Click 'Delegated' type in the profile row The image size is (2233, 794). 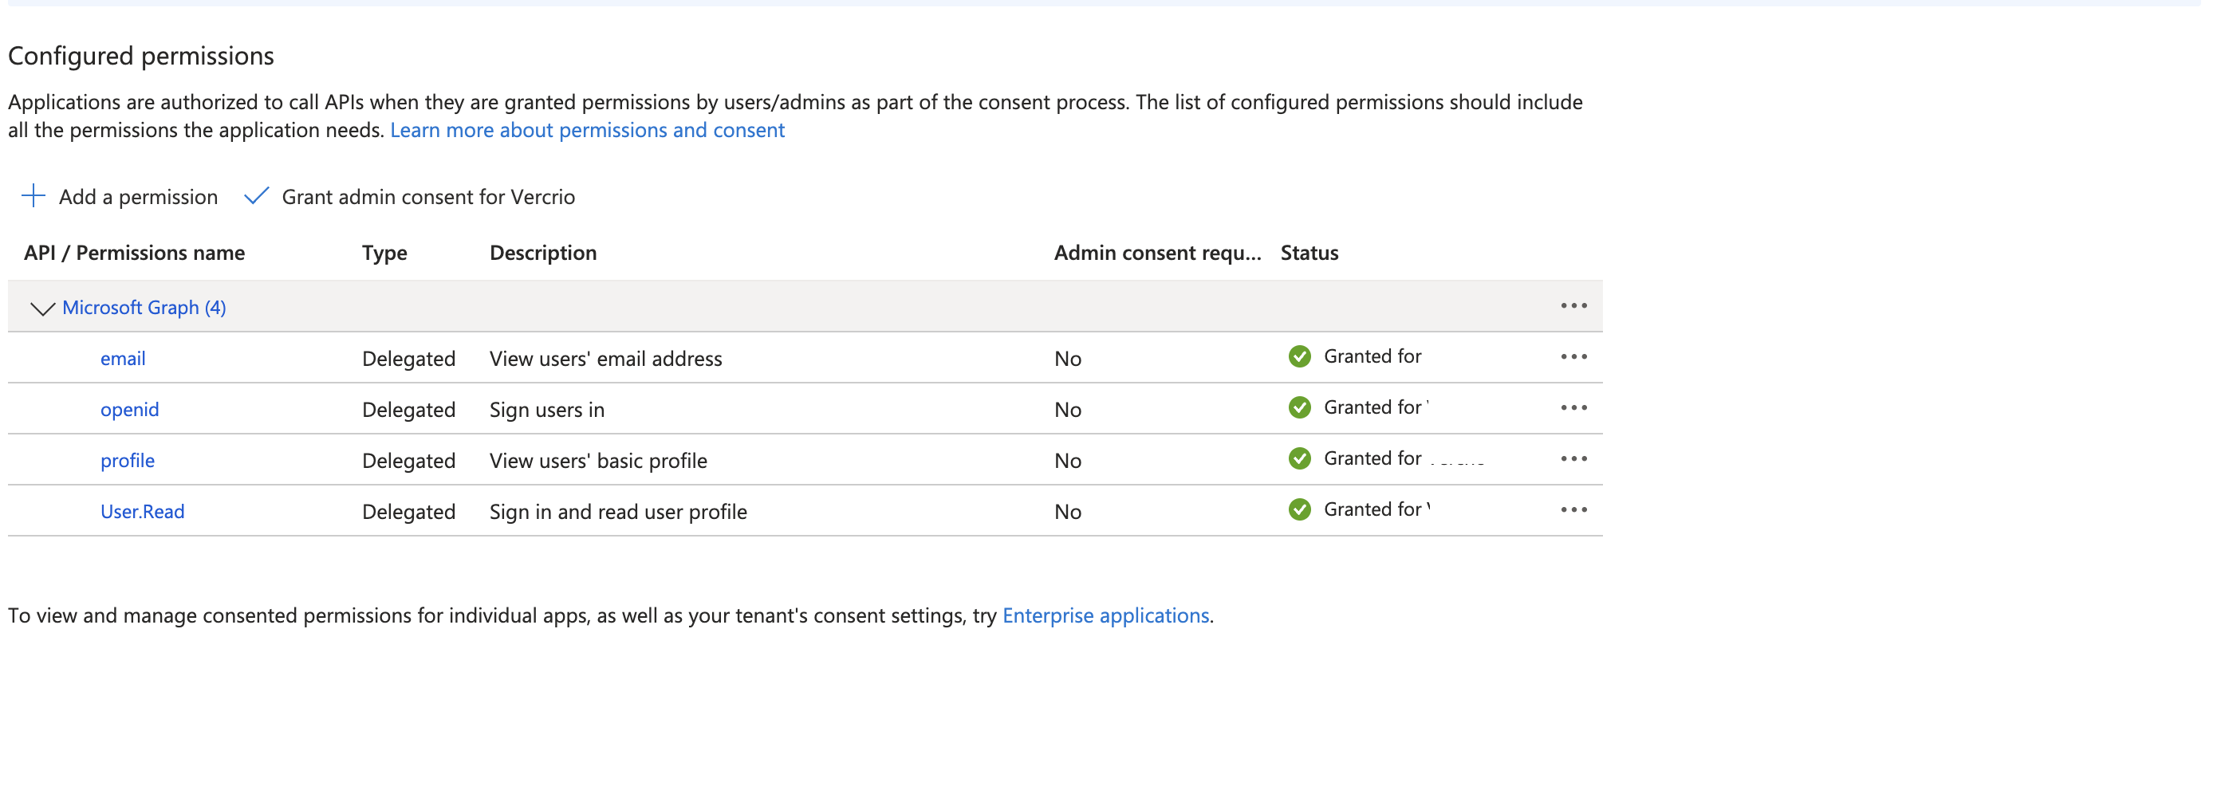[x=409, y=461]
